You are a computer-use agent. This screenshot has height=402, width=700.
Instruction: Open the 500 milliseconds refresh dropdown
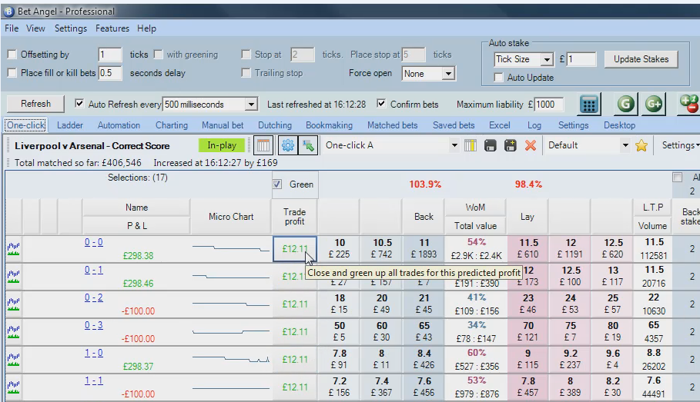click(251, 105)
